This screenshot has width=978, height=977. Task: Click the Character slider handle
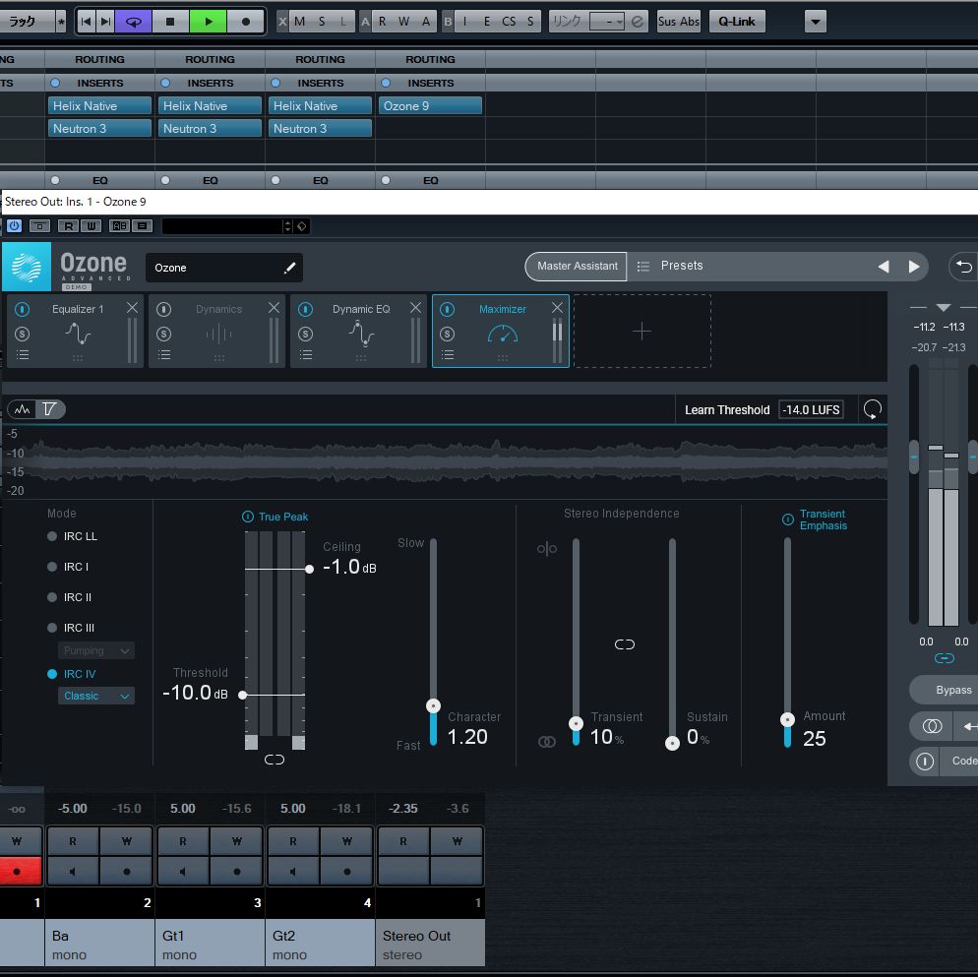(x=434, y=705)
